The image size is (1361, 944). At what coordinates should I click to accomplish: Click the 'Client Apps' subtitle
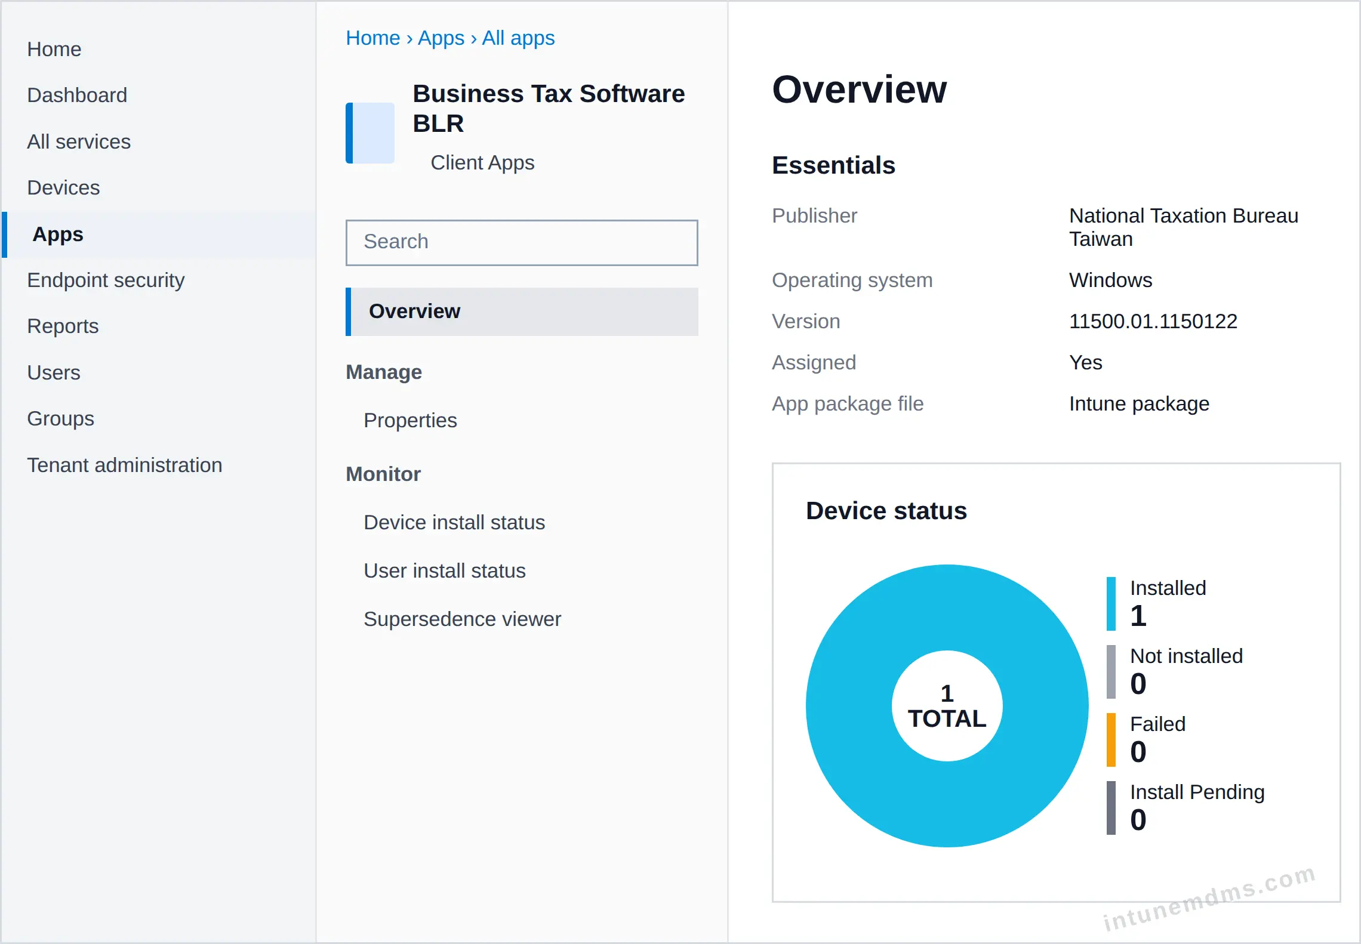click(482, 162)
